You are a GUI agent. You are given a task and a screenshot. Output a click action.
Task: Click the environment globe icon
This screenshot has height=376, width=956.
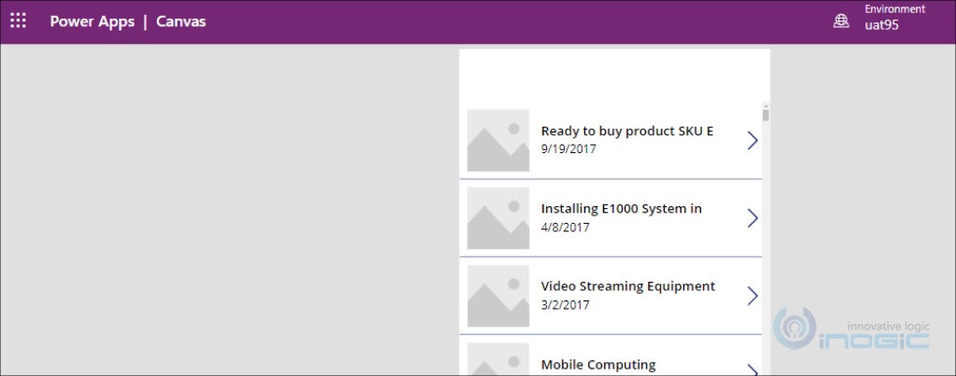tap(841, 21)
